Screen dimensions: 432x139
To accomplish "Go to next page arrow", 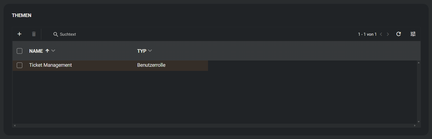I will pyautogui.click(x=388, y=34).
